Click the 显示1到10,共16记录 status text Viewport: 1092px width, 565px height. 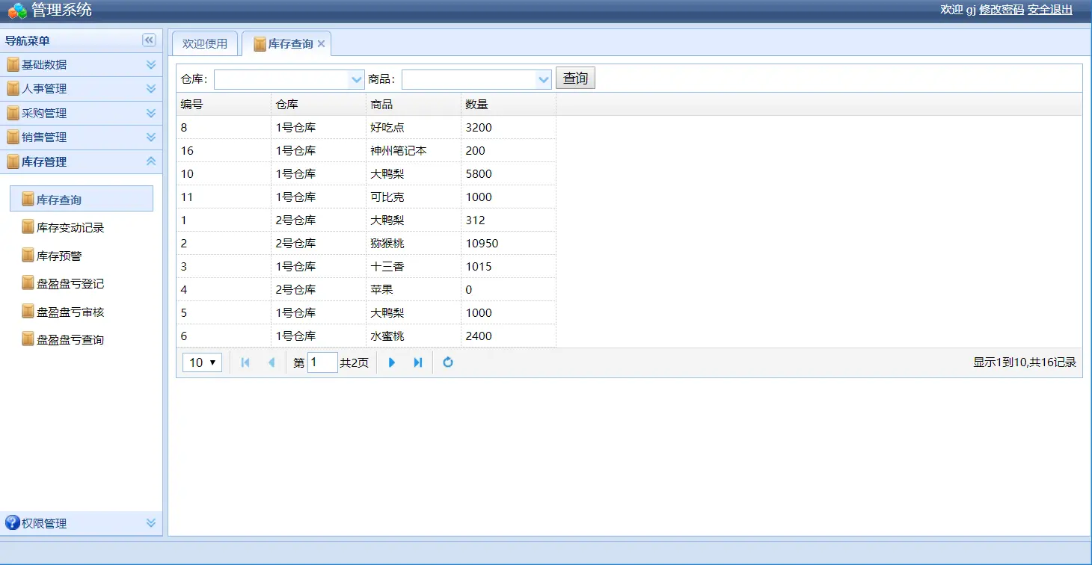click(x=1025, y=362)
